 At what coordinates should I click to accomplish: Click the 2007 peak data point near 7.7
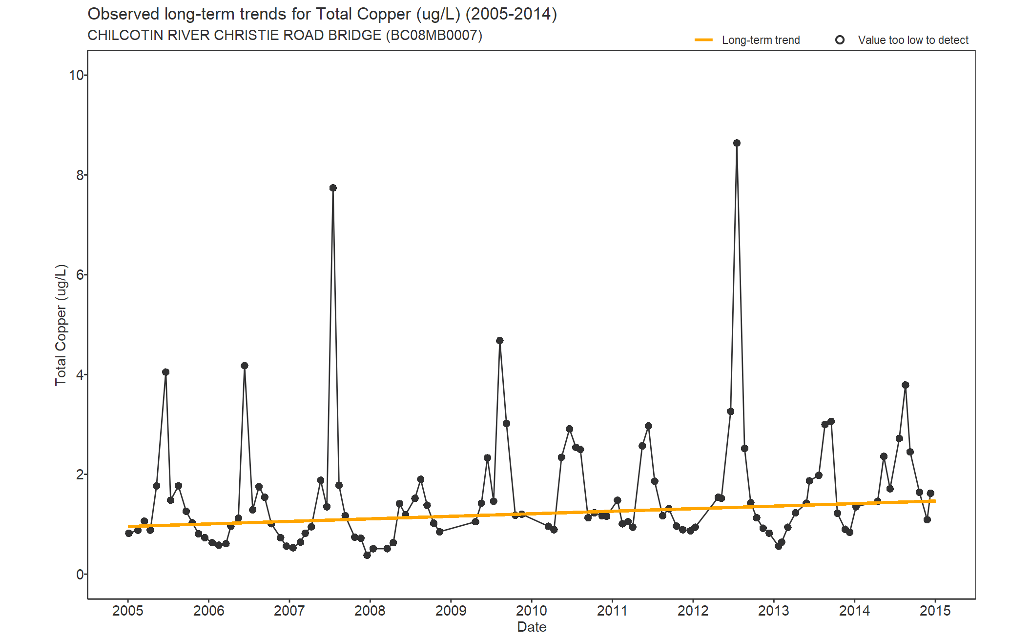pos(333,188)
